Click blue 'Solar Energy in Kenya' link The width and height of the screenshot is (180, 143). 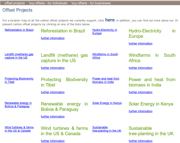coord(107,103)
